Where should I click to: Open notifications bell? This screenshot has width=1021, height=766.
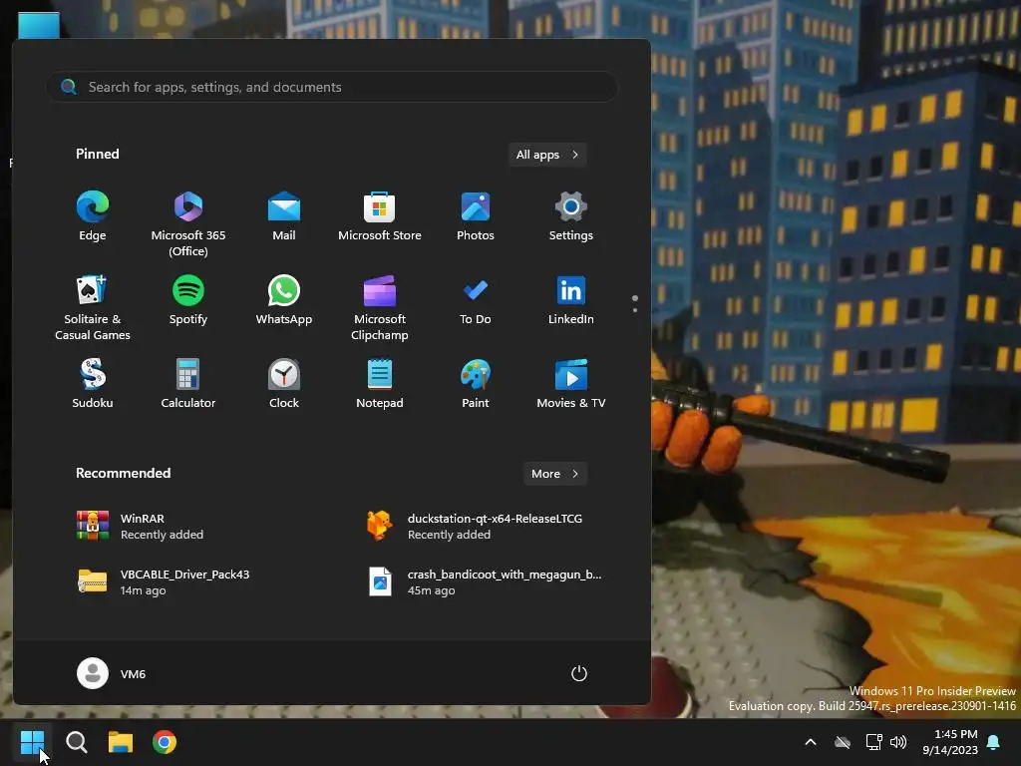tap(994, 742)
